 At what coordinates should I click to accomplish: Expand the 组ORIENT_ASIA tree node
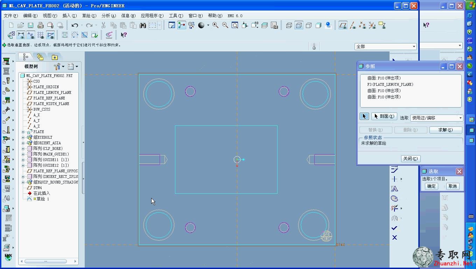click(x=23, y=143)
